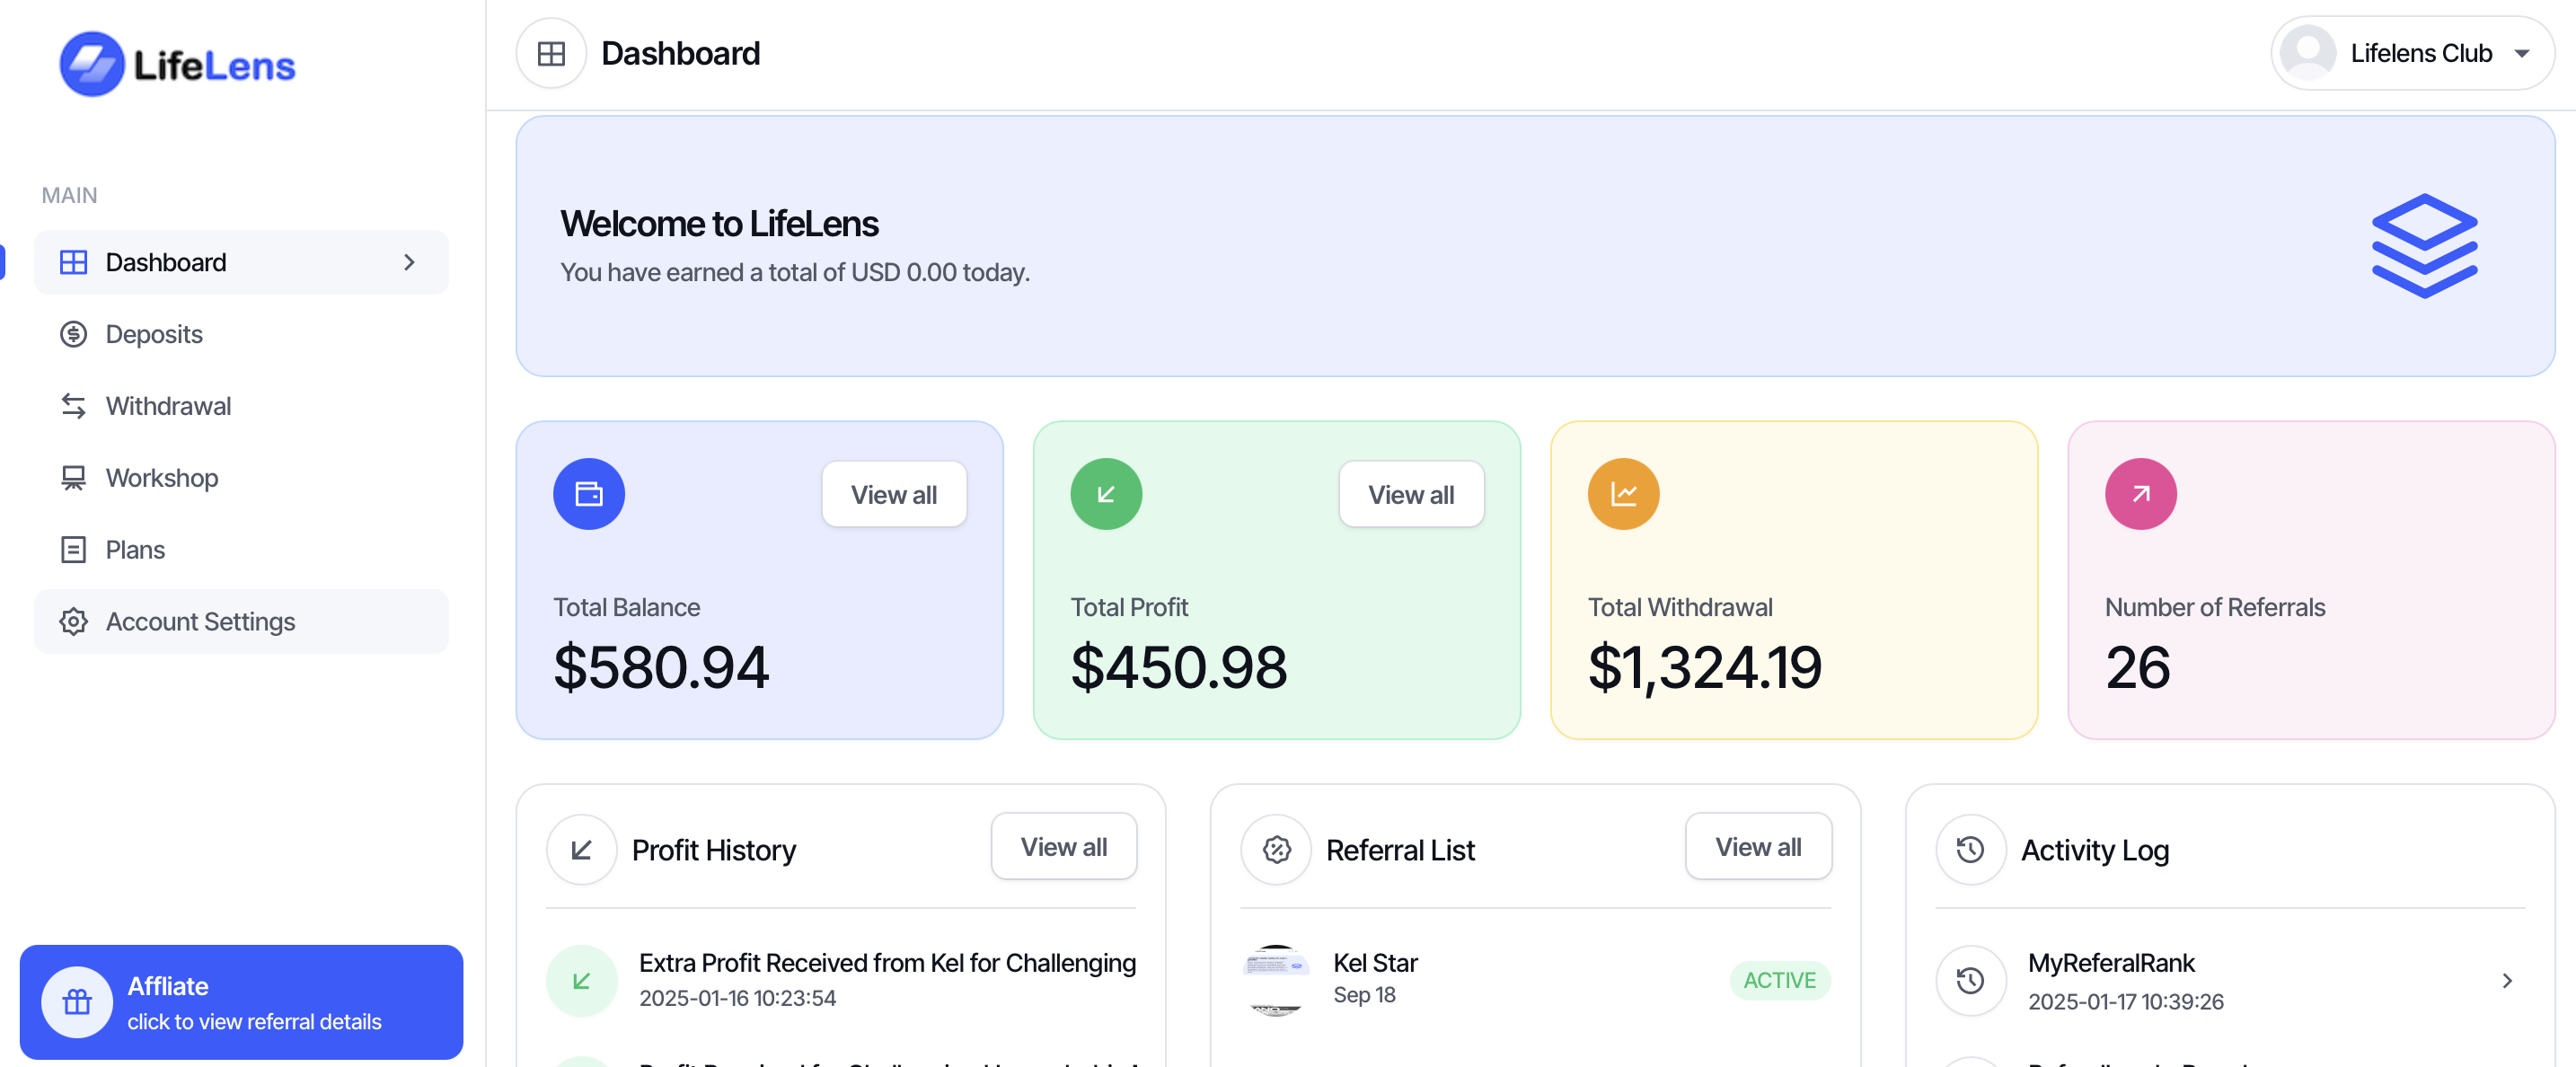The height and width of the screenshot is (1067, 2576).
Task: Click the orange chart icon on Total Withdrawal
Action: click(x=1623, y=494)
